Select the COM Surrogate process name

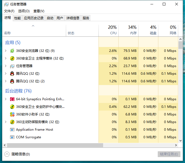click(x=29, y=137)
